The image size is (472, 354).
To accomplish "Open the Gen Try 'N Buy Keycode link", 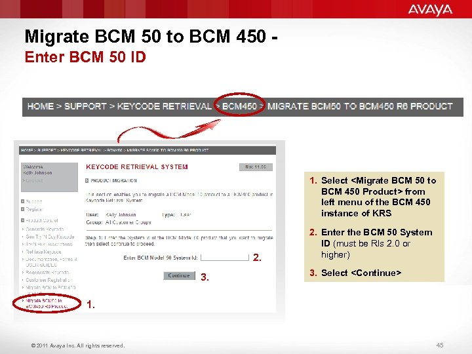I will pos(50,237).
